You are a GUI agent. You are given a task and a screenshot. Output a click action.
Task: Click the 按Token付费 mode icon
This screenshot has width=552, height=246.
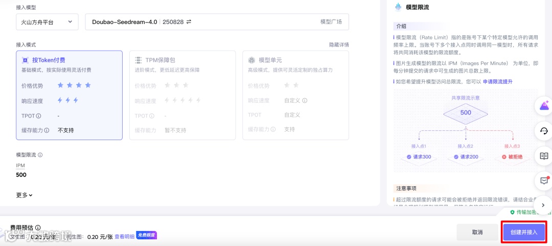(25, 60)
